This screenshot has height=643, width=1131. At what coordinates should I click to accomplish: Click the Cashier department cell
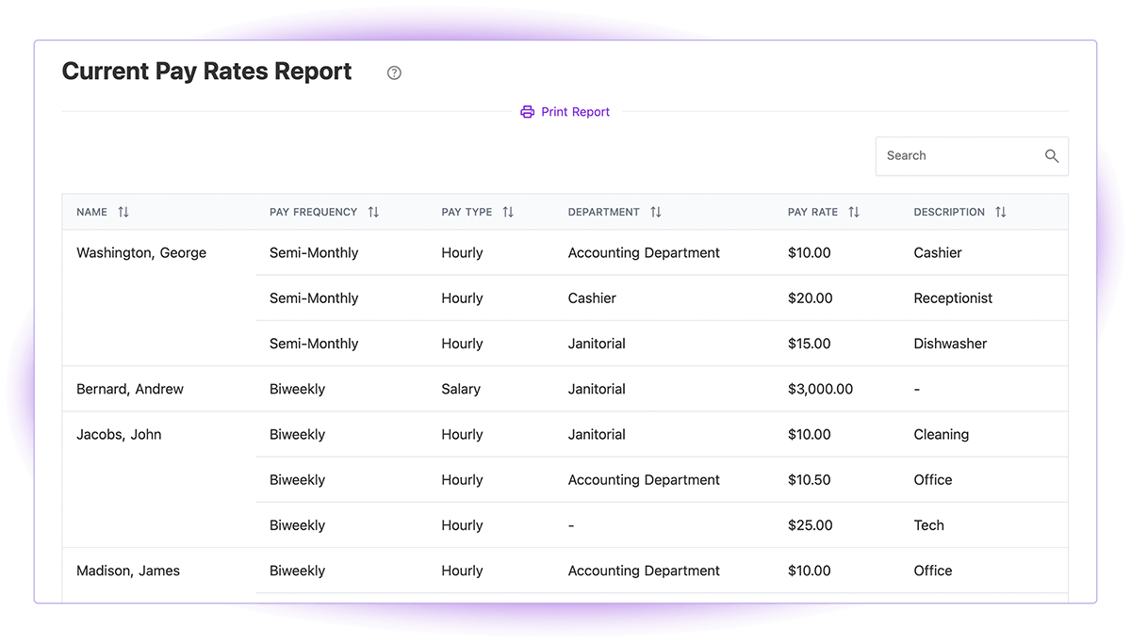592,298
